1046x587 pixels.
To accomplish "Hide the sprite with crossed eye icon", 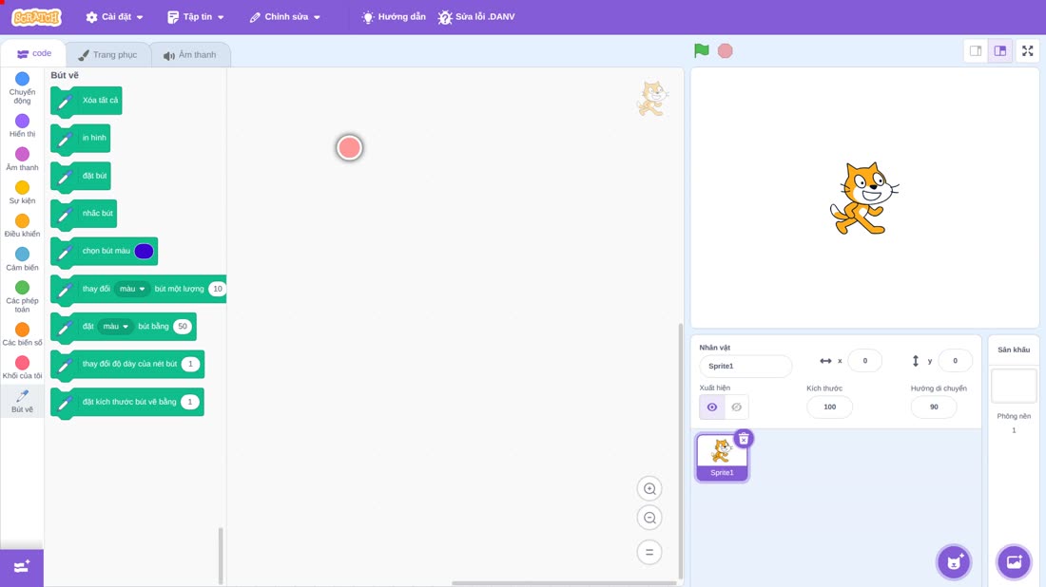I will point(736,407).
